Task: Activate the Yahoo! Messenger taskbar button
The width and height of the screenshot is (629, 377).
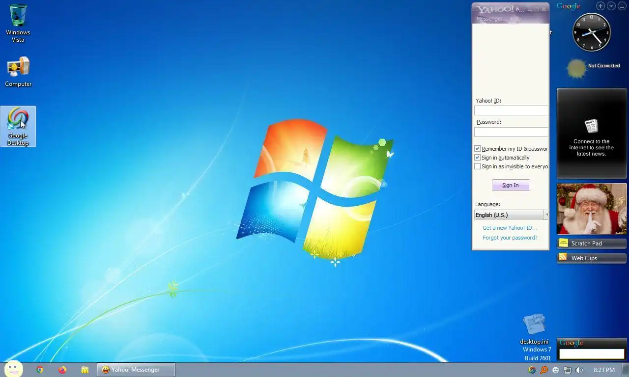Action: tap(136, 370)
